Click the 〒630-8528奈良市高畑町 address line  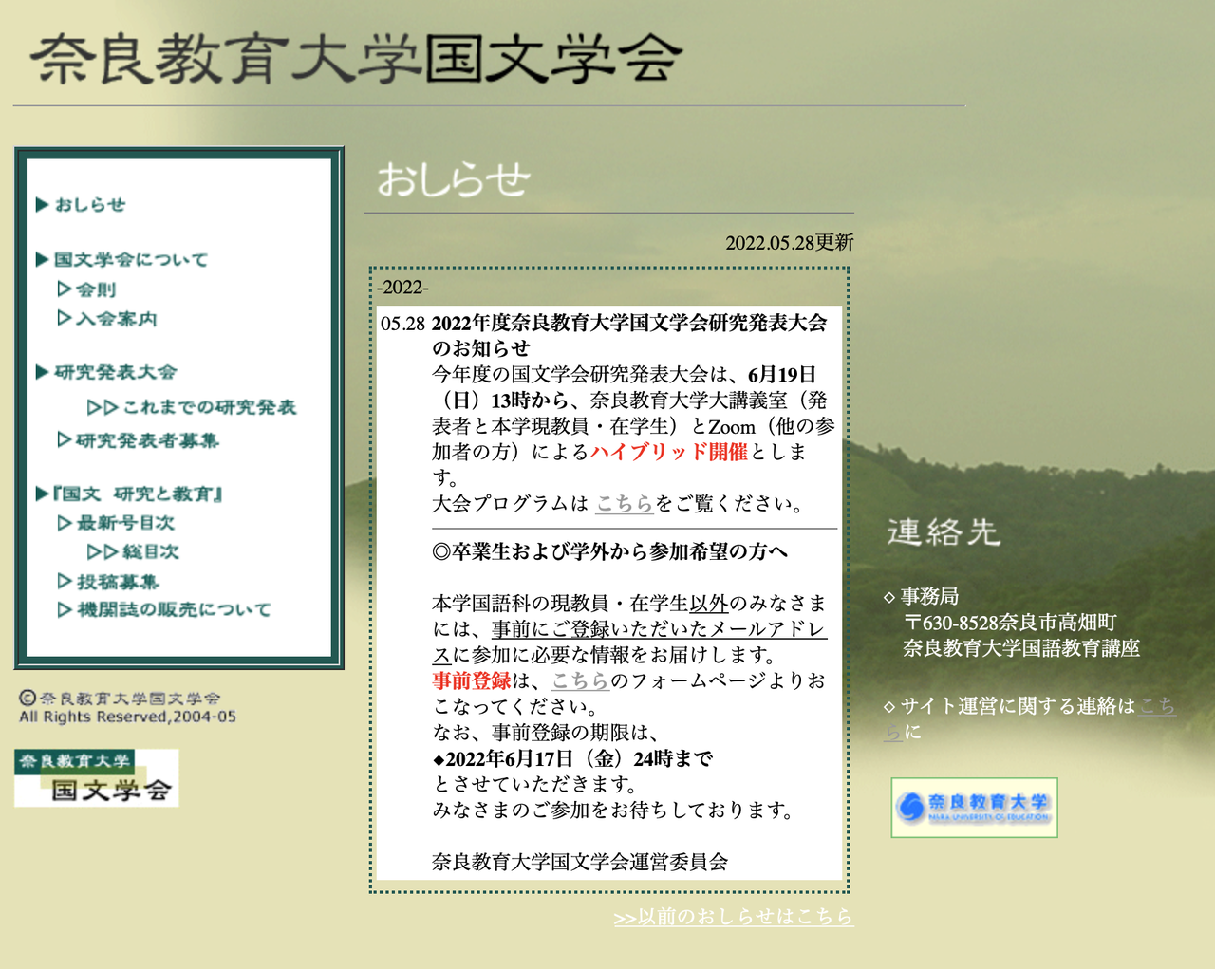pos(1010,623)
